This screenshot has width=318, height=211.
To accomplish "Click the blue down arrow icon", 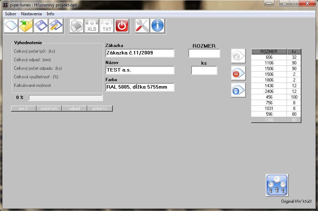I will [238, 90].
